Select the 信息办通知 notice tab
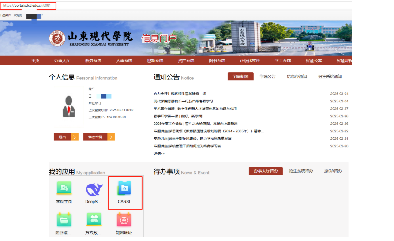Image resolution: width=394 pixels, height=241 pixels. coord(296,76)
